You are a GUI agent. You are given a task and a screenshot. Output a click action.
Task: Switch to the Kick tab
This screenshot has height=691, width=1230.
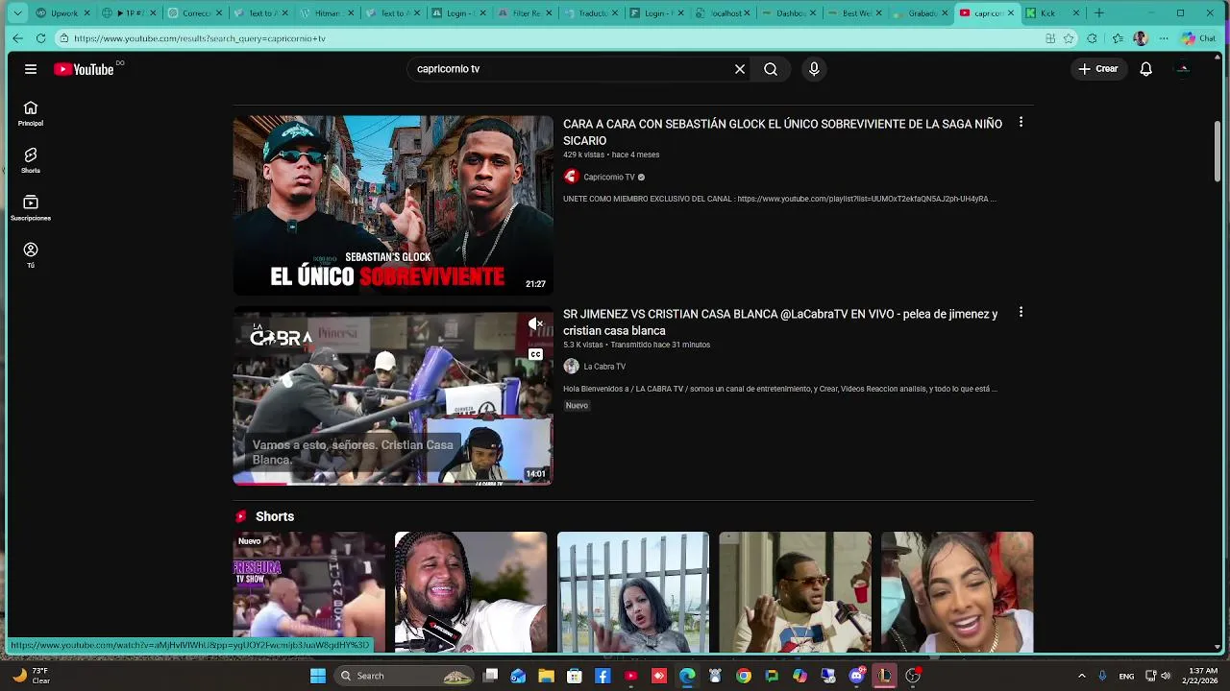pos(1053,13)
